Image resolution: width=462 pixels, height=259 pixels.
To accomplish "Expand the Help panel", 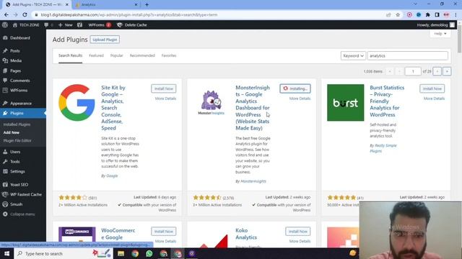I will coord(440,34).
